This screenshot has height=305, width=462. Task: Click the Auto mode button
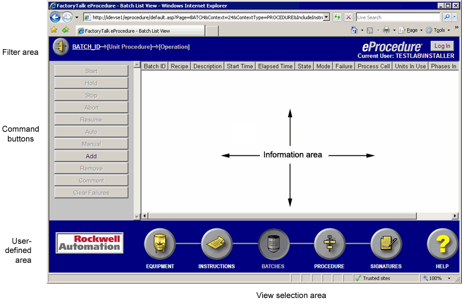tap(91, 132)
